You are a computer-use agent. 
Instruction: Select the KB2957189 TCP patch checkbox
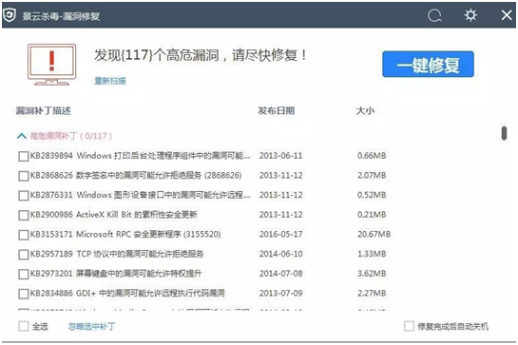24,255
